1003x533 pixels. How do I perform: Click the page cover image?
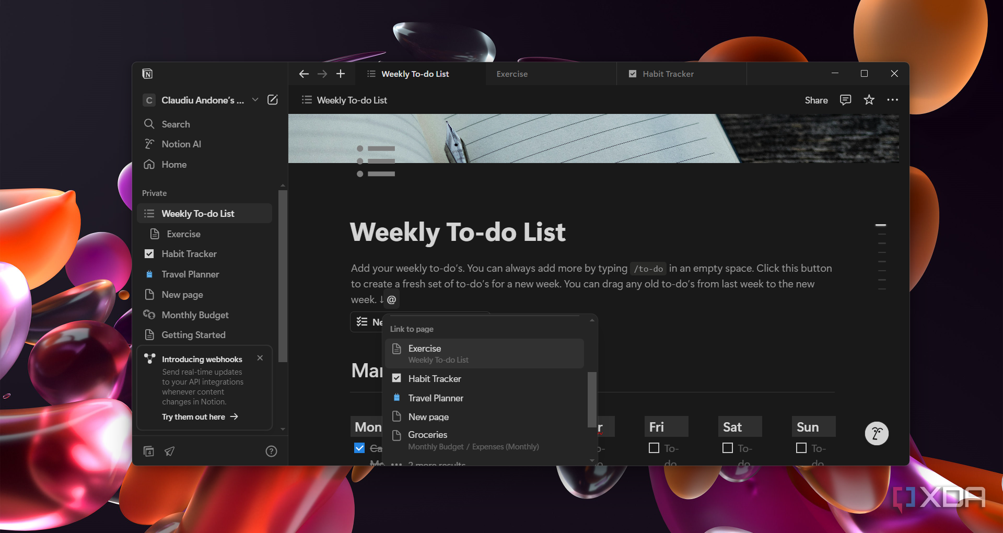[593, 138]
